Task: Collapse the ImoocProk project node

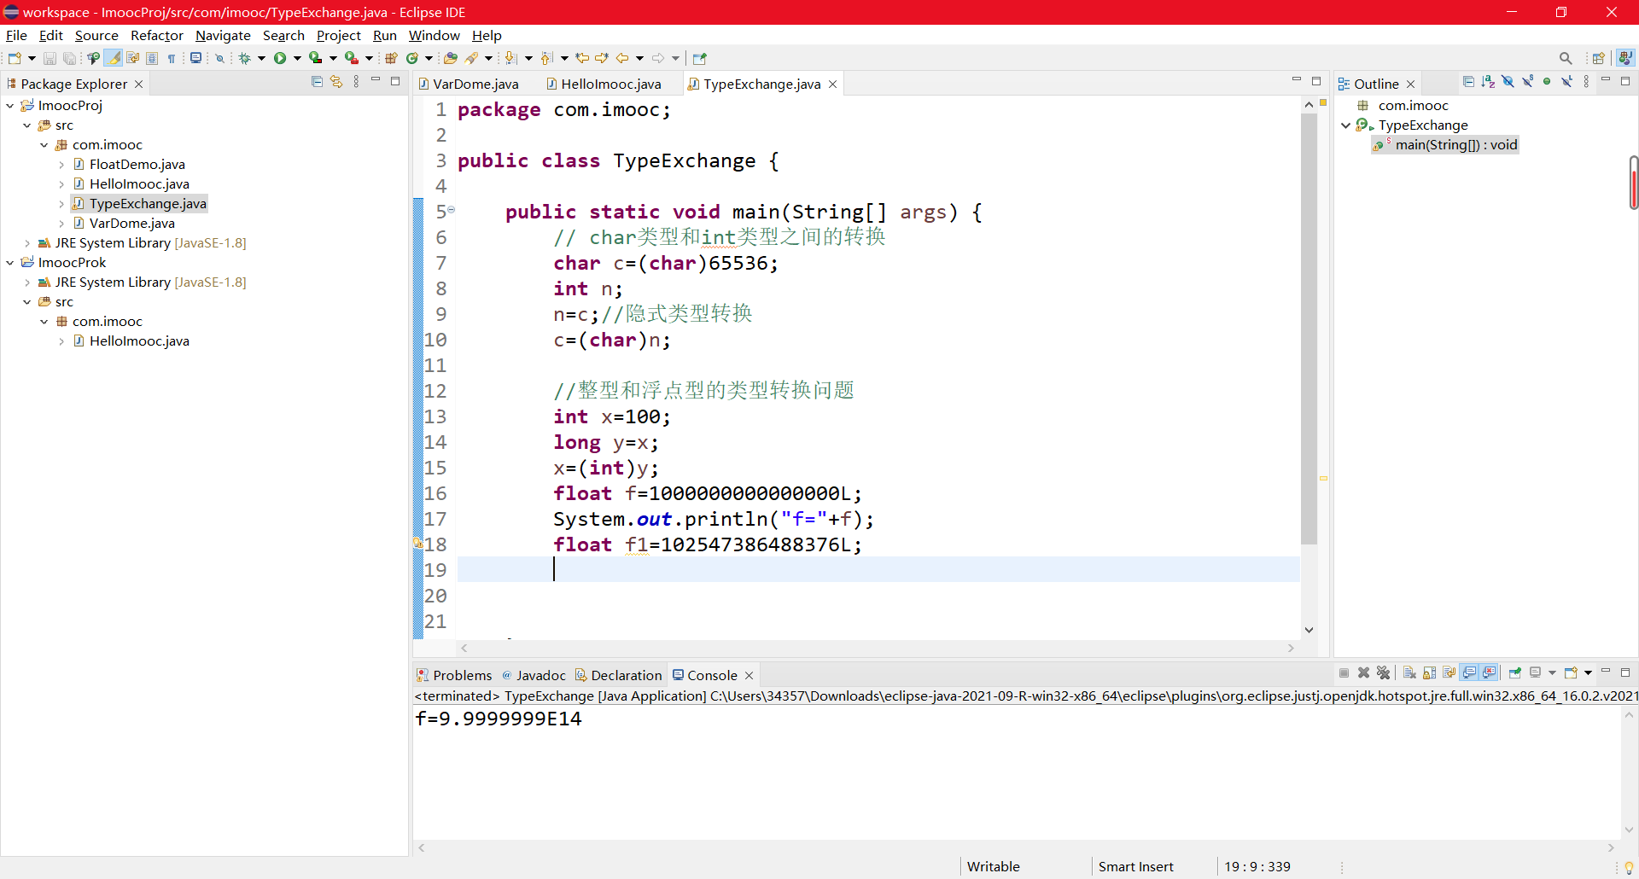Action: (10, 263)
